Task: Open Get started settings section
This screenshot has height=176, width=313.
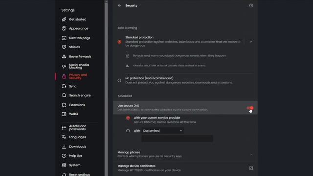Action: 78,19
